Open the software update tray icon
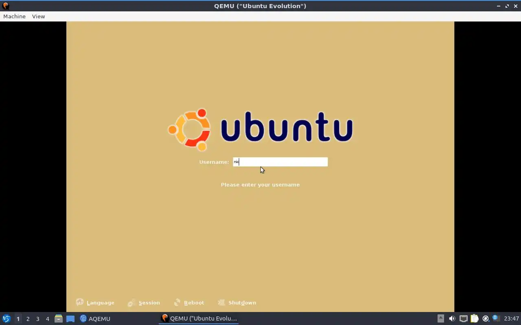Image resolution: width=521 pixels, height=325 pixels. 485,318
